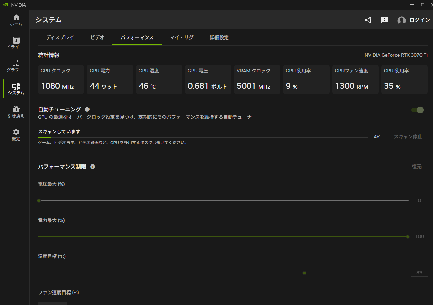
Task: Click the NVIDIA GeForce RTX 3070 Ti label
Action: click(396, 55)
